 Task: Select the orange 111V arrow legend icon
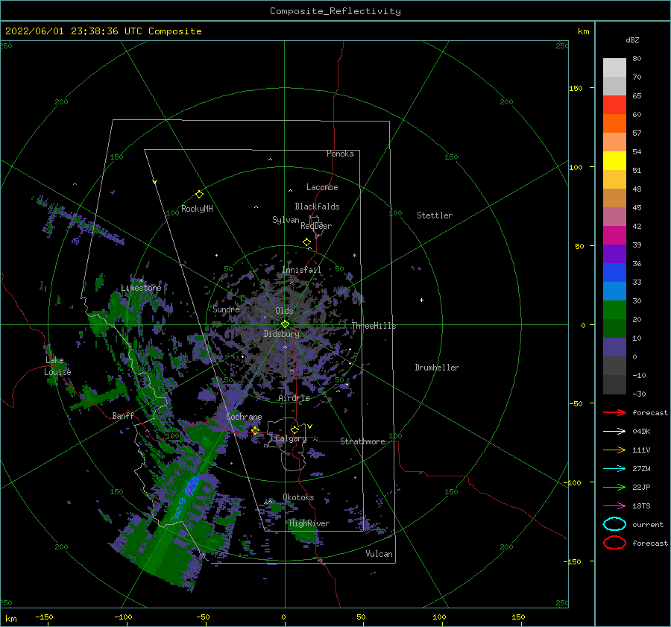pos(614,450)
